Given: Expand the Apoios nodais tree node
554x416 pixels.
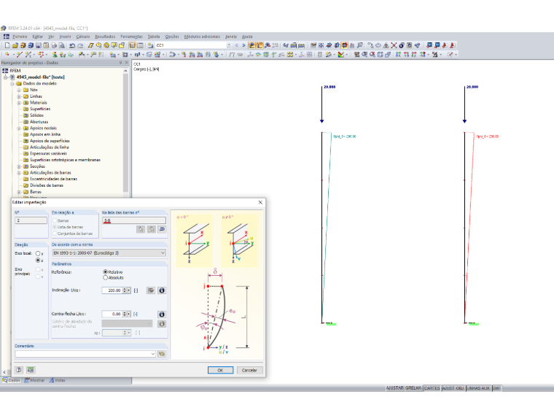Looking at the screenshot, I should tap(19, 128).
